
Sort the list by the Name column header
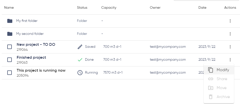9,8
